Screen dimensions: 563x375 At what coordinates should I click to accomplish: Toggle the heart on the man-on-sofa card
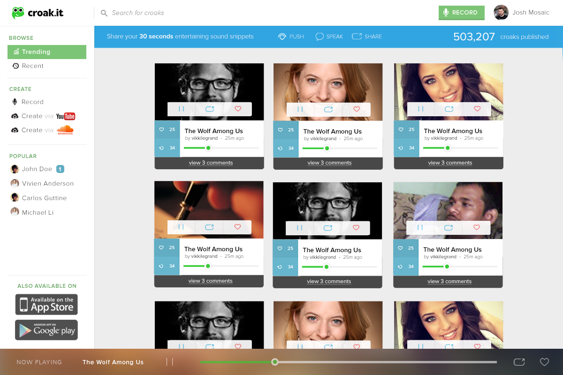tap(477, 228)
